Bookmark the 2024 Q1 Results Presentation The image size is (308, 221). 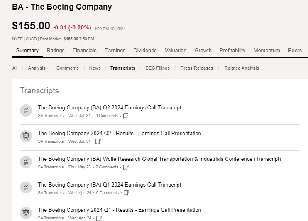[x=99, y=218]
